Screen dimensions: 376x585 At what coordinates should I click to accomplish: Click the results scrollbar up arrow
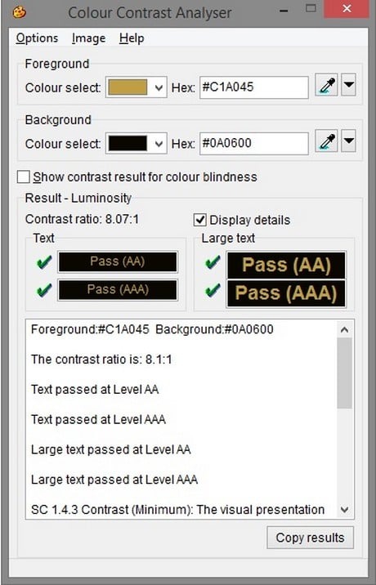[x=345, y=329]
